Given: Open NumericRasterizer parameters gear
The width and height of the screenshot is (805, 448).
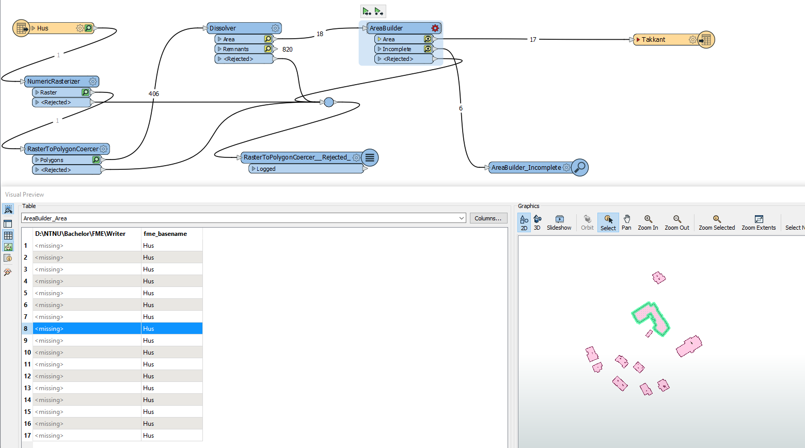Looking at the screenshot, I should point(92,82).
